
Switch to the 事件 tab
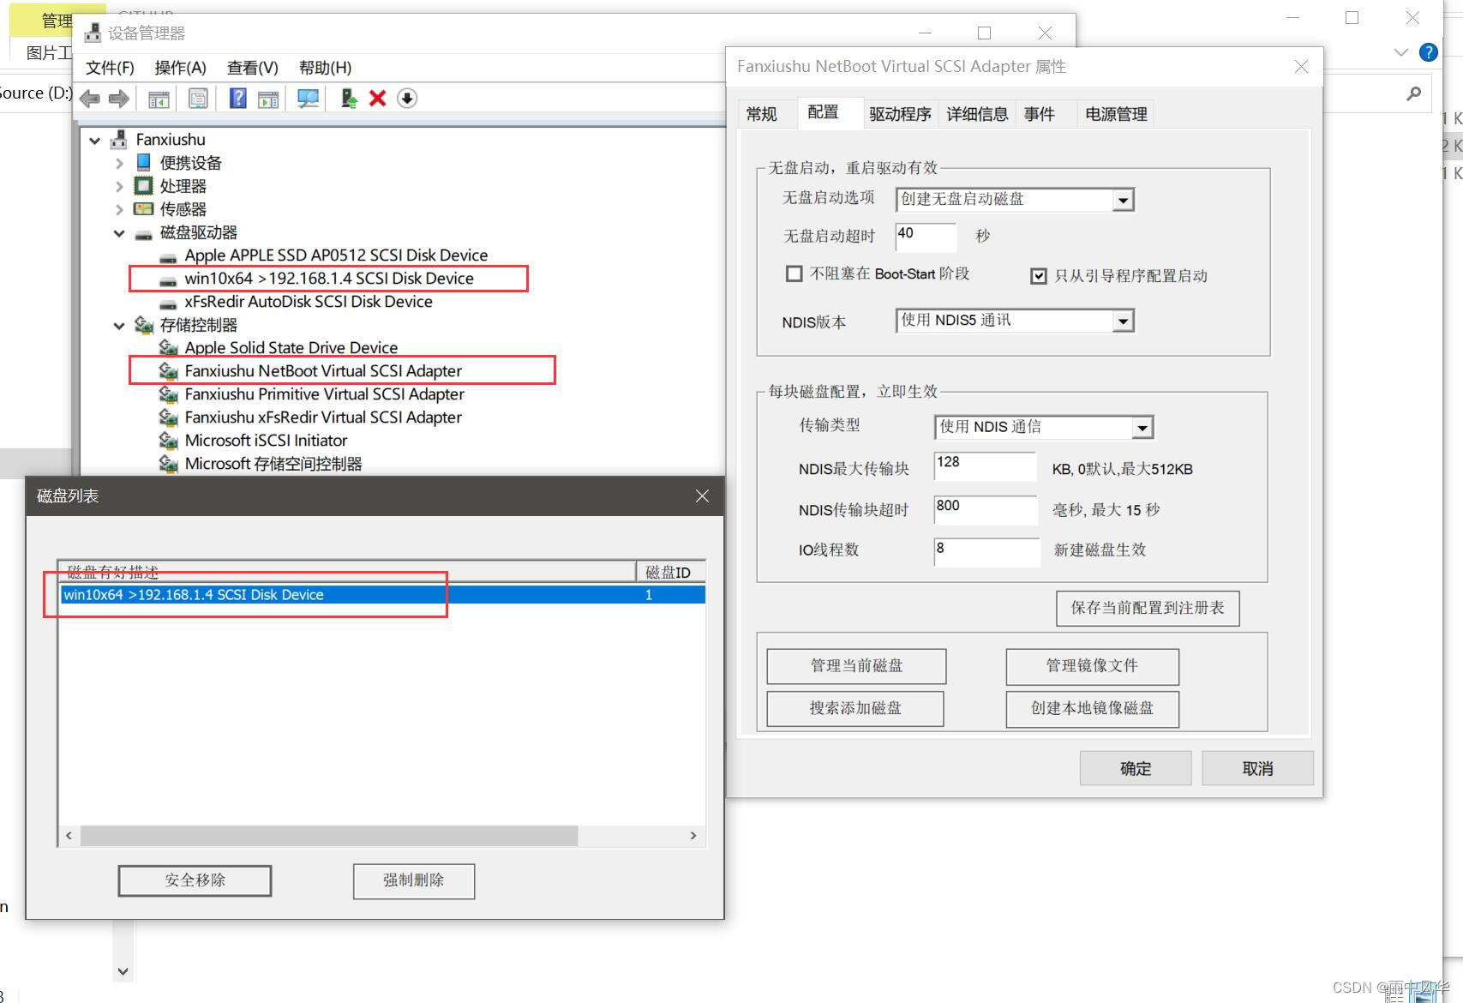coord(1040,114)
